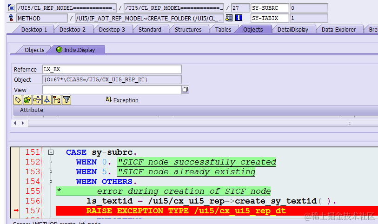The height and width of the screenshot is (224, 378).
Task: Click the ls_textid assignment on line 156
Action: [x=211, y=201]
